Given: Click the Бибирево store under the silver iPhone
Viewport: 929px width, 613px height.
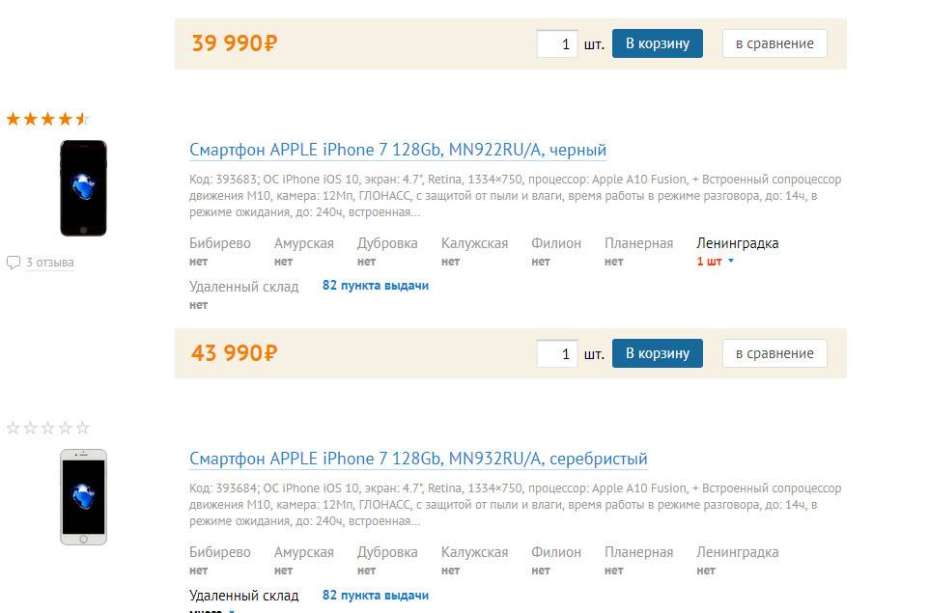Looking at the screenshot, I should coord(220,552).
